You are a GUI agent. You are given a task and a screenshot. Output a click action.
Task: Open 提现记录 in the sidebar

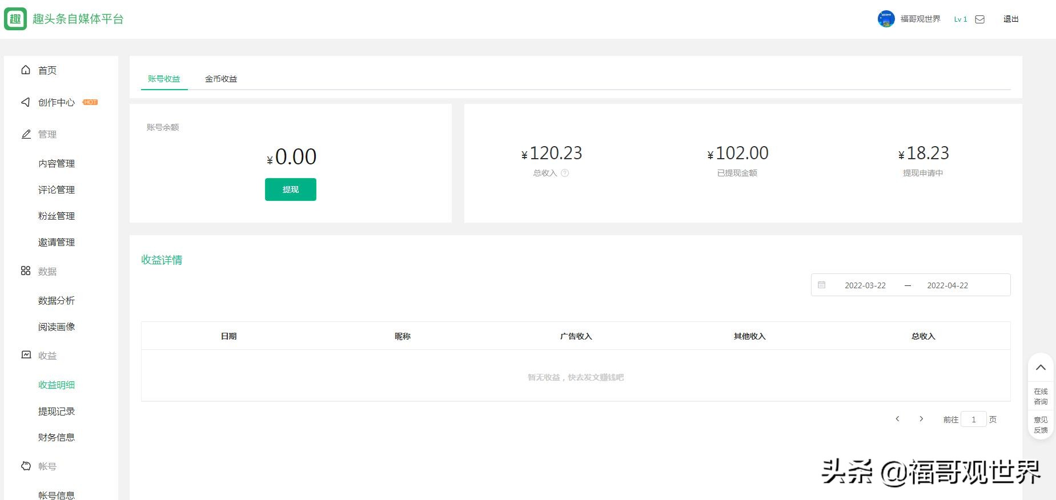point(57,411)
